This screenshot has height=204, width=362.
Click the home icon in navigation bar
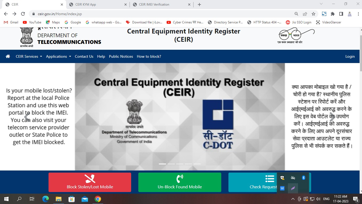pos(8,56)
